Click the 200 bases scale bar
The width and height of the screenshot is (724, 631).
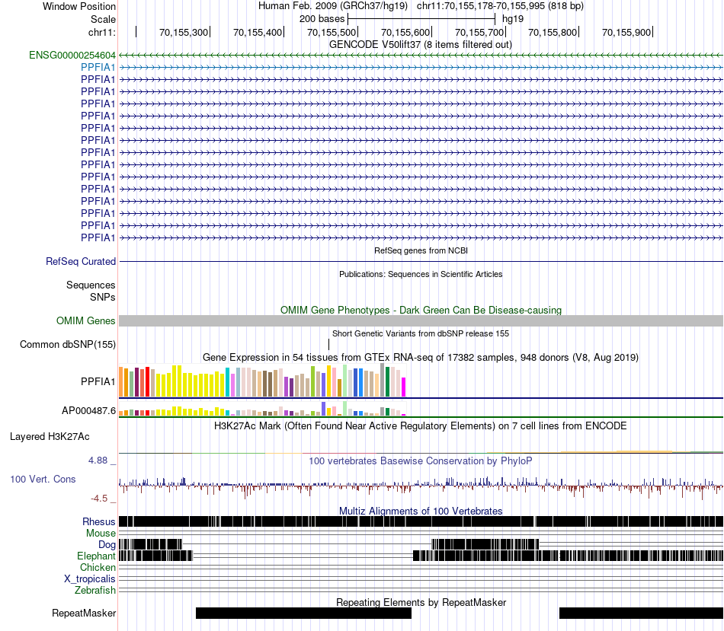(421, 19)
